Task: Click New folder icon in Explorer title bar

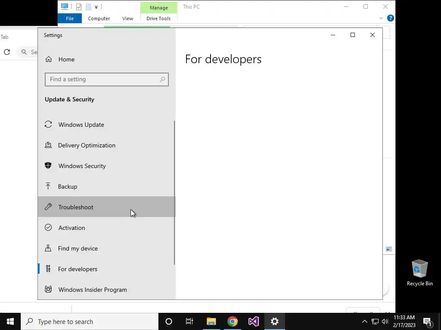Action: point(88,7)
